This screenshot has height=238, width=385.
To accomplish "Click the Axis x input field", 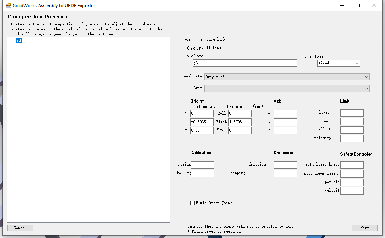I will [285, 113].
